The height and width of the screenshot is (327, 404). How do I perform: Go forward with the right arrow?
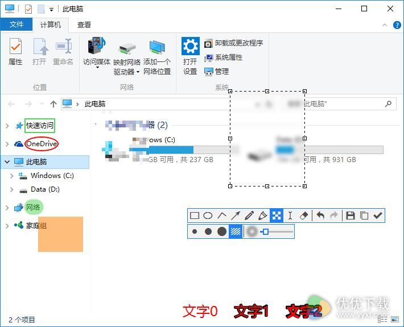point(28,104)
